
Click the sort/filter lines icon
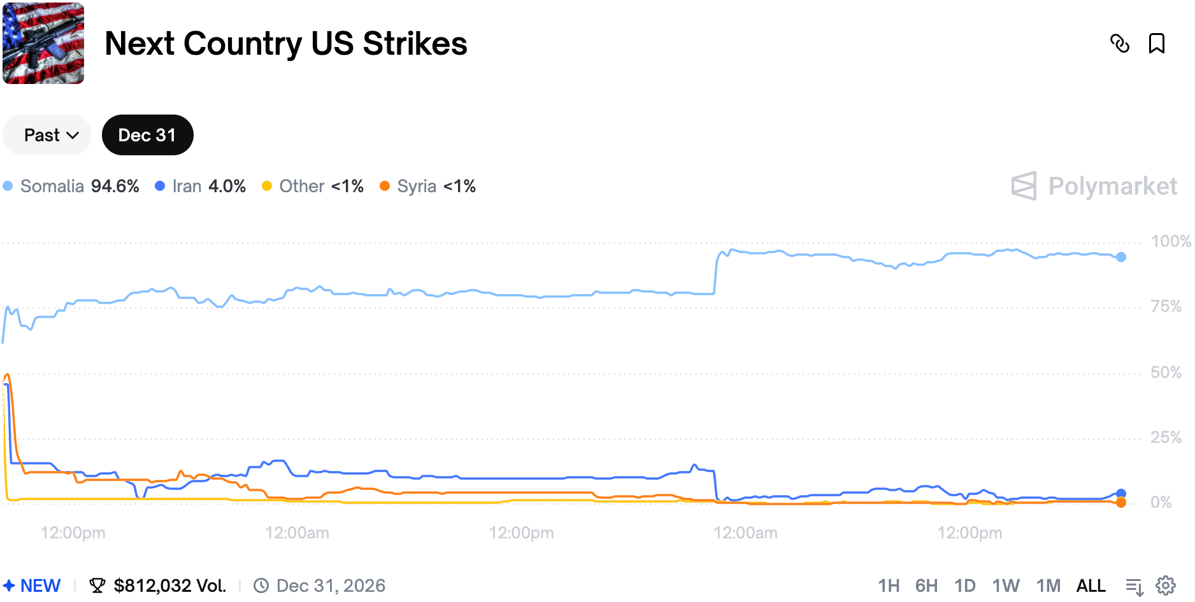tap(1134, 586)
